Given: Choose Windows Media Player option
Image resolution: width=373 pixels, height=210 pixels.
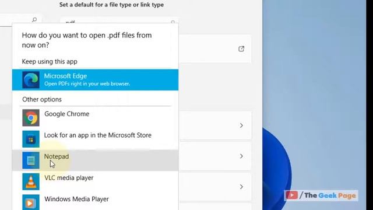Looking at the screenshot, I should click(95, 202).
